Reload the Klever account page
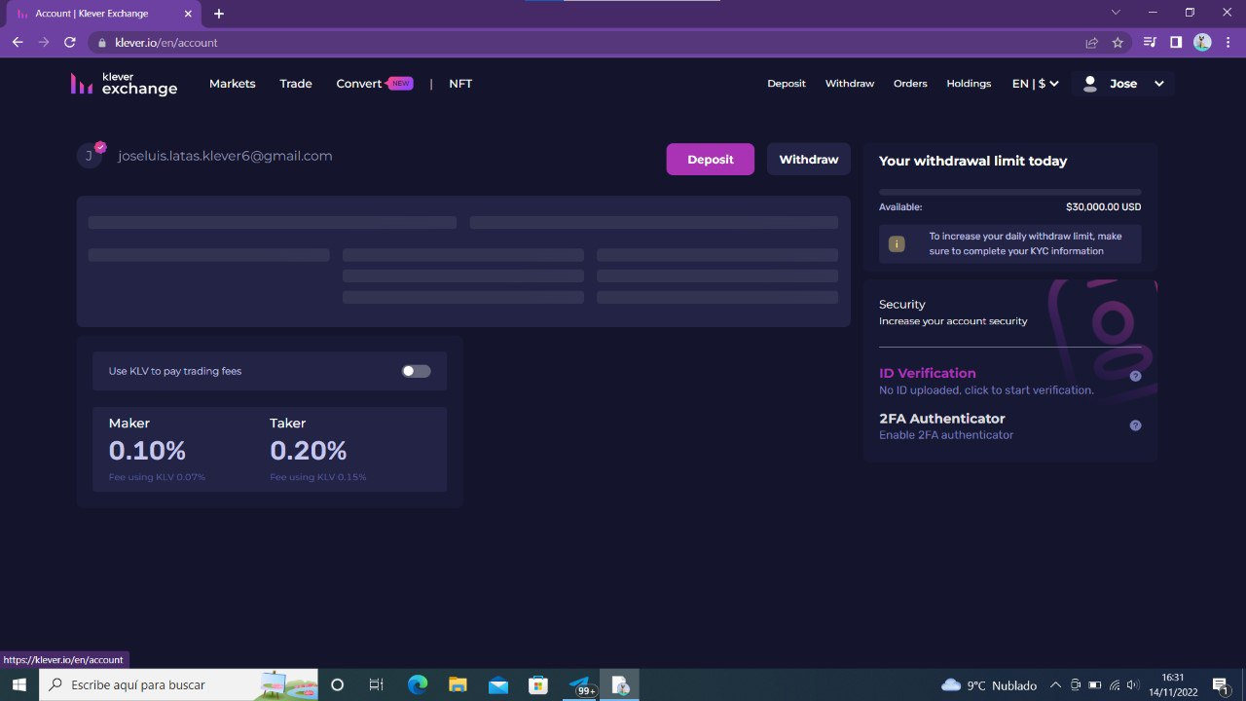 [x=70, y=42]
